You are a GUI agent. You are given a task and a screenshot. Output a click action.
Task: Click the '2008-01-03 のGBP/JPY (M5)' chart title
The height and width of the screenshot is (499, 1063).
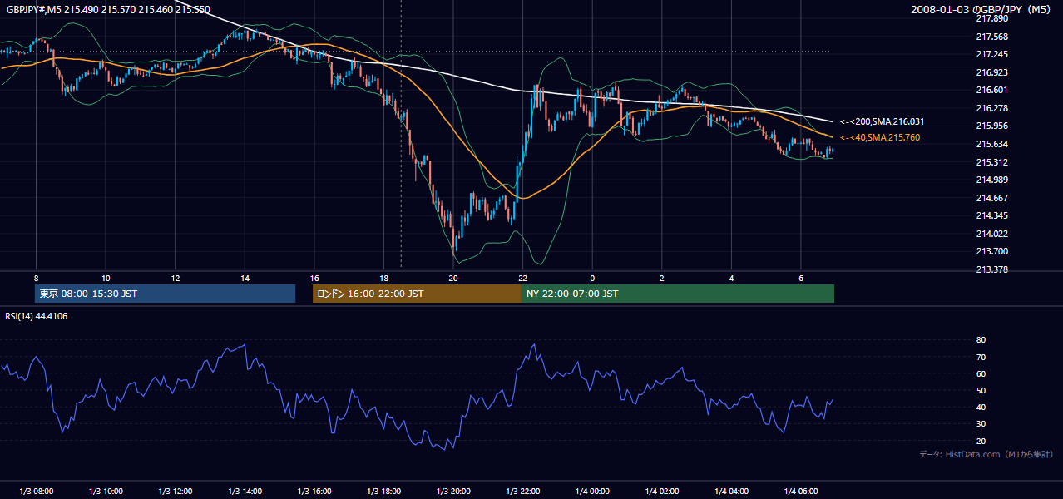pos(982,9)
